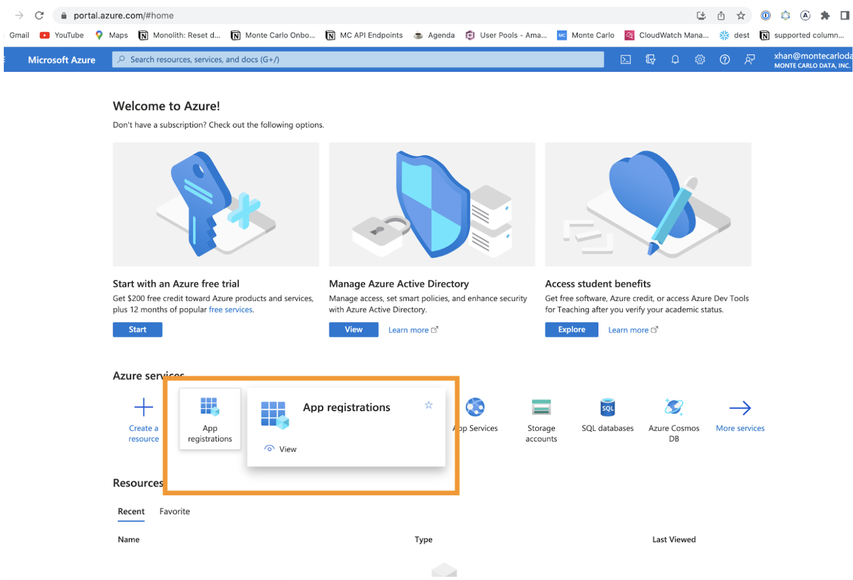
Task: Click the Microsoft Azure home title
Action: pyautogui.click(x=61, y=60)
